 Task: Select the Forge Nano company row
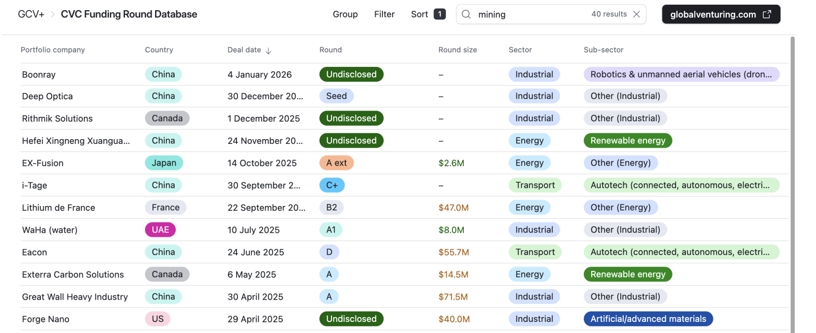pos(46,319)
